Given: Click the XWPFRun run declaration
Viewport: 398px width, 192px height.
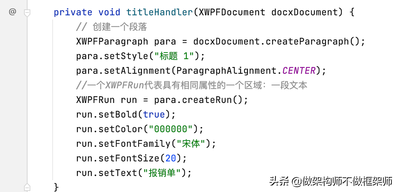Looking at the screenshot, I should pyautogui.click(x=106, y=100).
